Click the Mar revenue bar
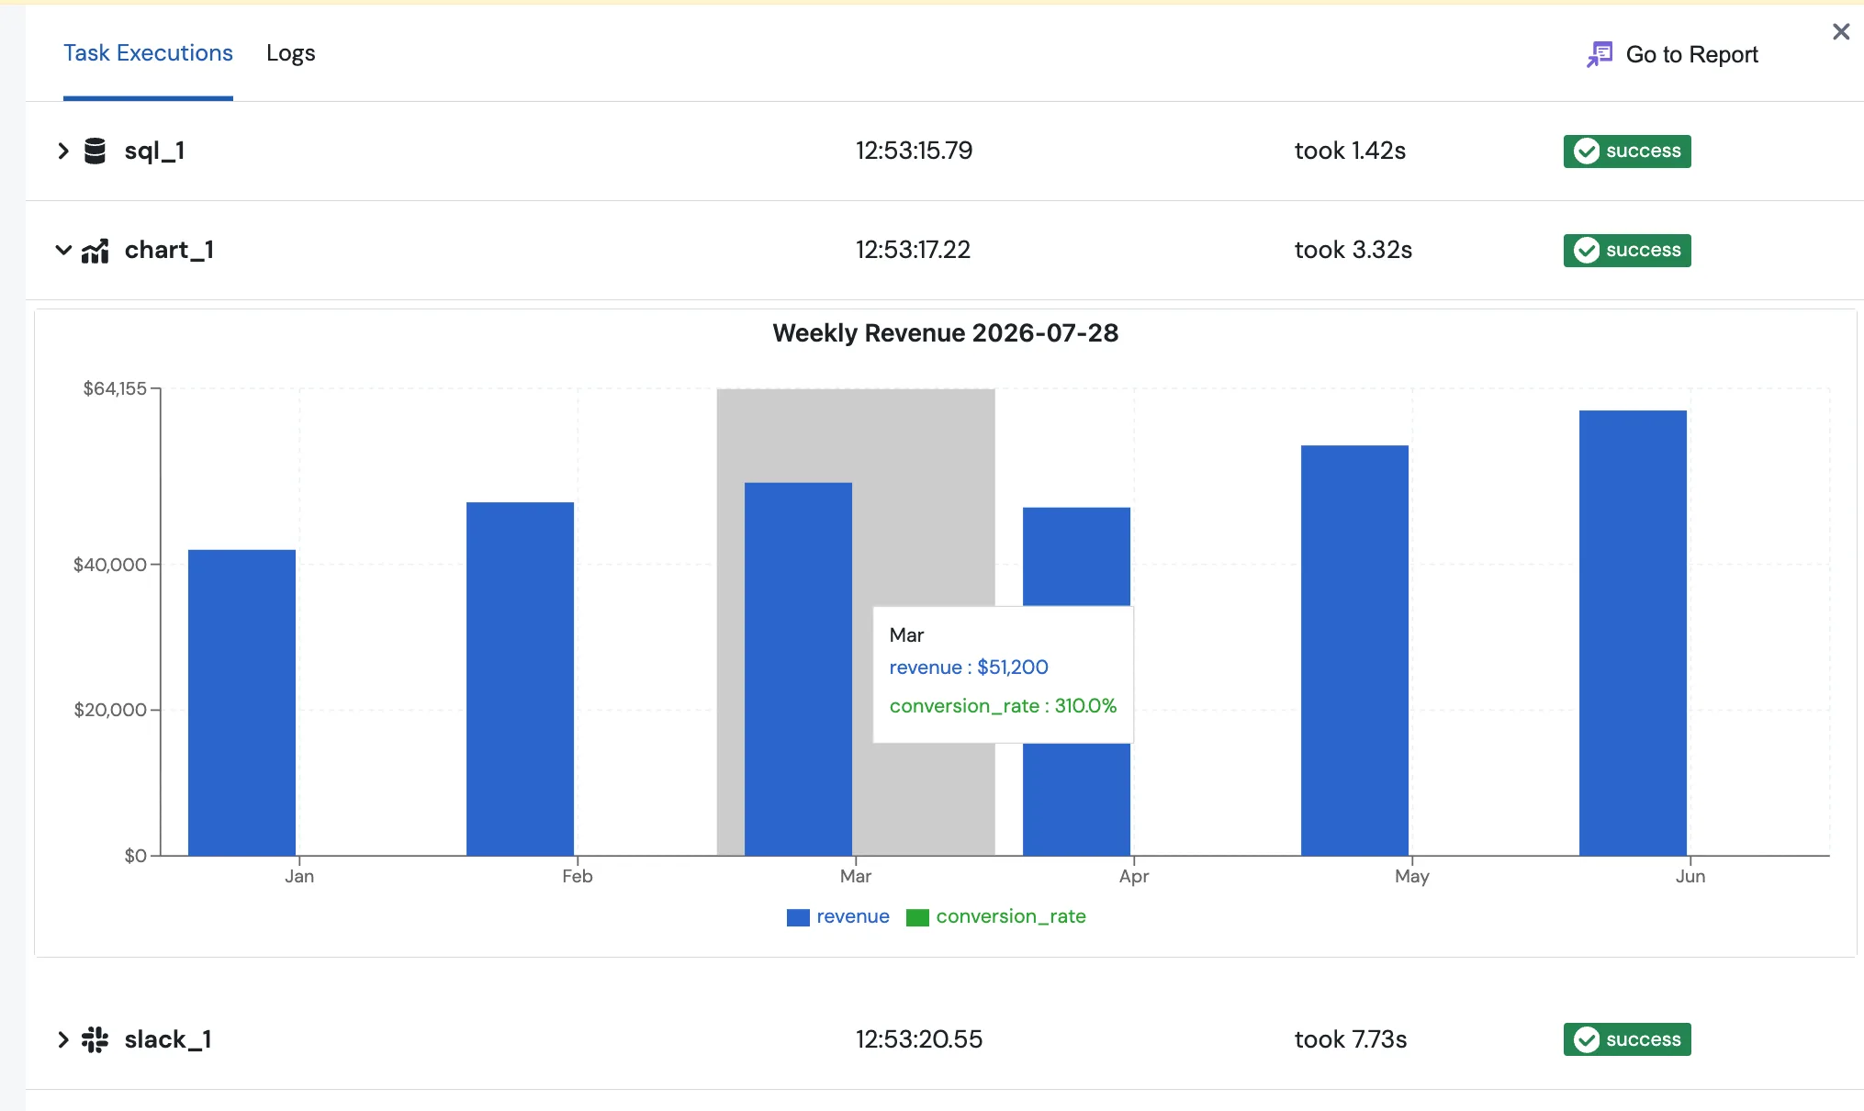Screen dimensions: 1864x1111 coord(798,669)
